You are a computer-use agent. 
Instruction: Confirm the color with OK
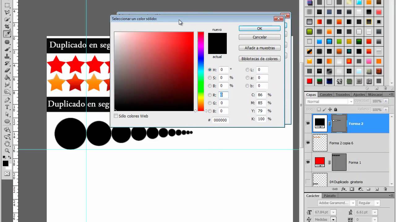(x=260, y=28)
